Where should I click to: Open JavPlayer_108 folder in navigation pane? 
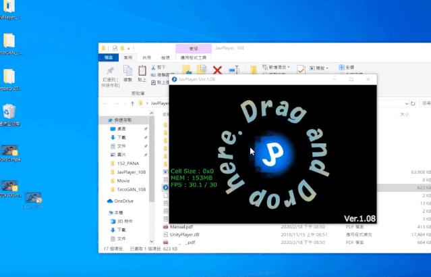click(x=128, y=172)
